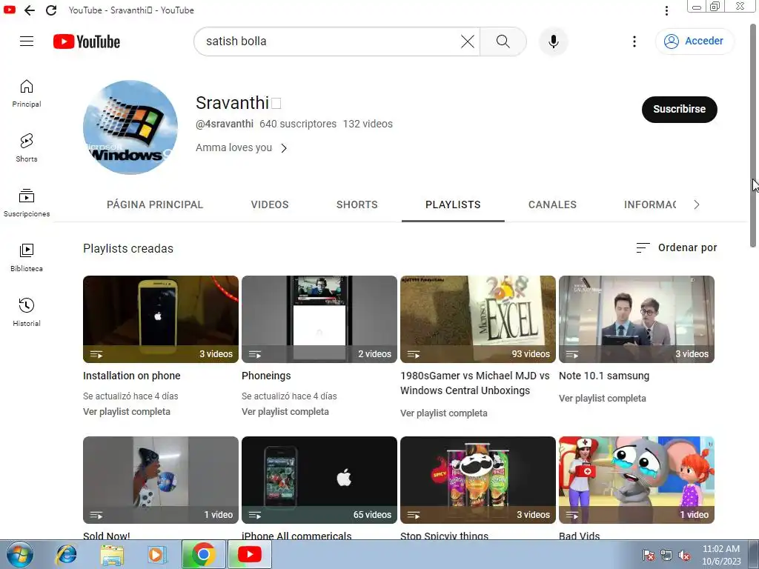Image resolution: width=759 pixels, height=569 pixels.
Task: Open Windows Explorer from taskbar
Action: coord(112,554)
